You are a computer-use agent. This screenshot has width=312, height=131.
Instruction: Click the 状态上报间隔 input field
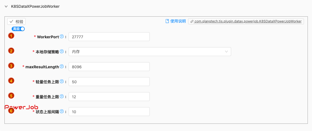coord(109,112)
